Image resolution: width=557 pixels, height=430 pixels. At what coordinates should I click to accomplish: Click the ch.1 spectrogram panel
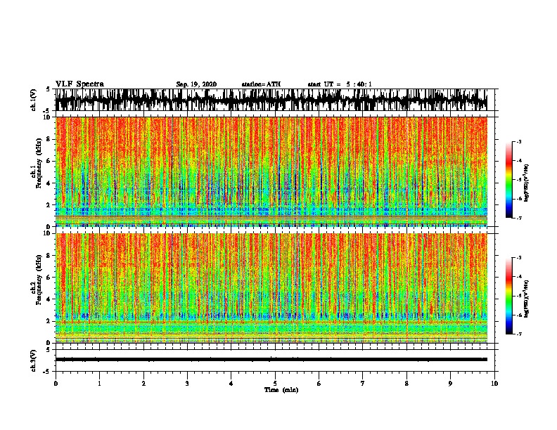coord(271,171)
